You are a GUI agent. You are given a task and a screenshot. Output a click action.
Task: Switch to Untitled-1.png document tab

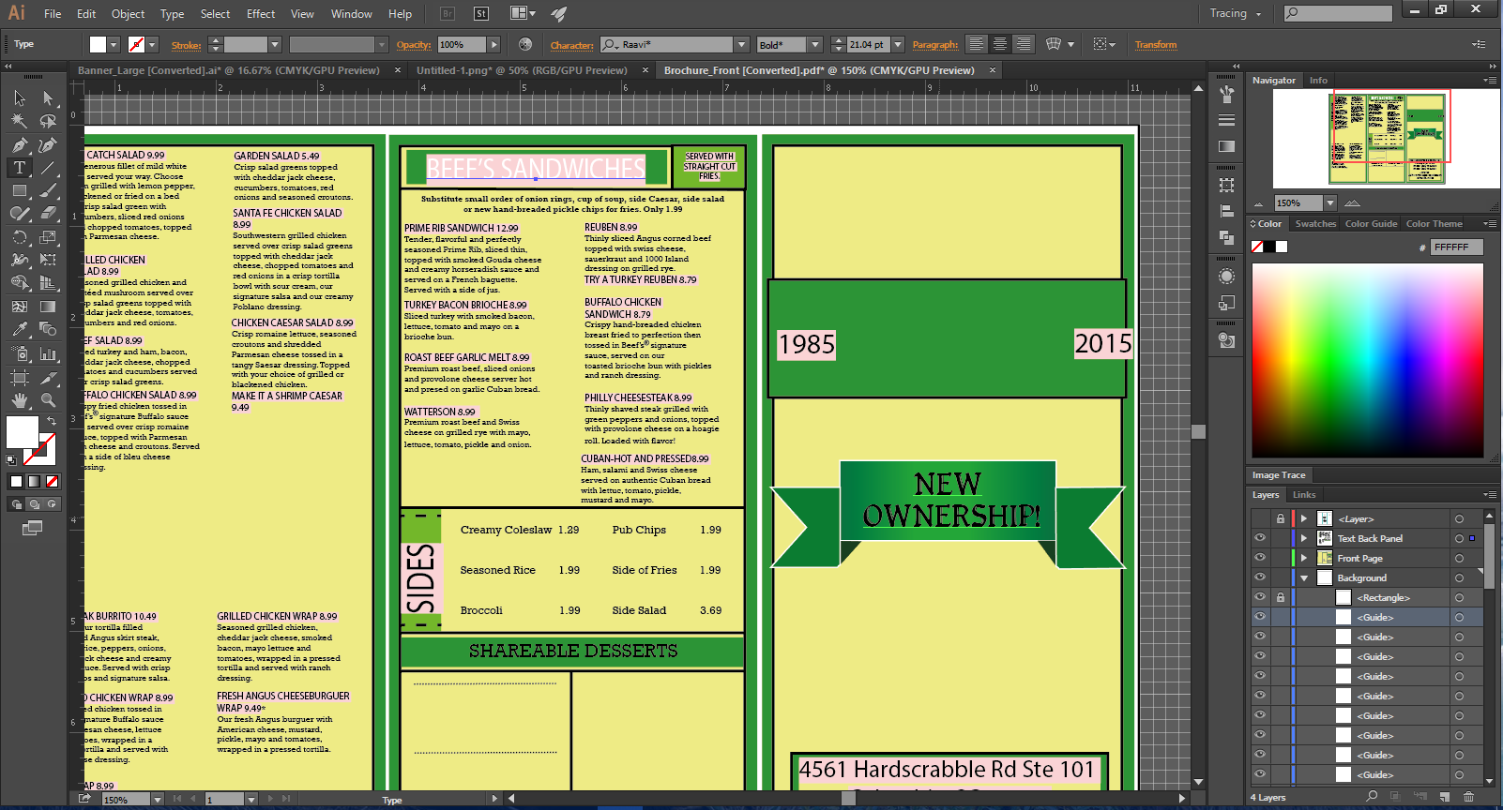[522, 70]
